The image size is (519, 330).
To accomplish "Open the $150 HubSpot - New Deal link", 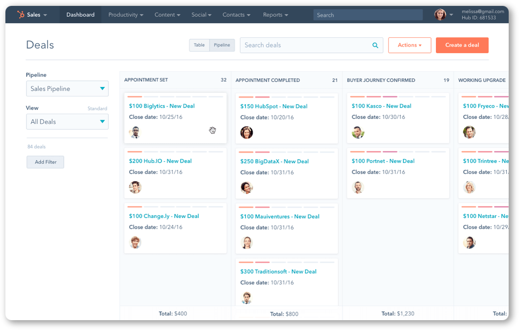I will [274, 107].
